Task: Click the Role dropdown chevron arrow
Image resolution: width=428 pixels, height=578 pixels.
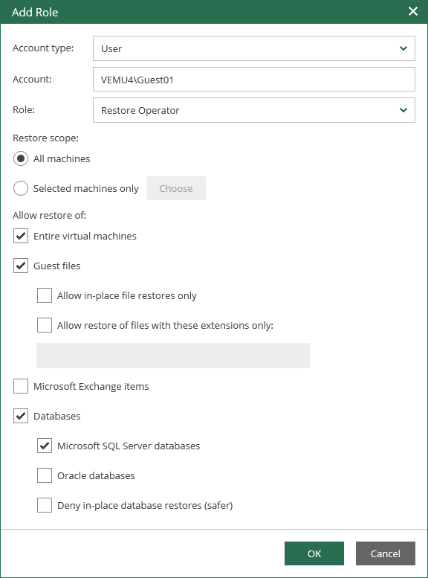Action: coord(403,110)
